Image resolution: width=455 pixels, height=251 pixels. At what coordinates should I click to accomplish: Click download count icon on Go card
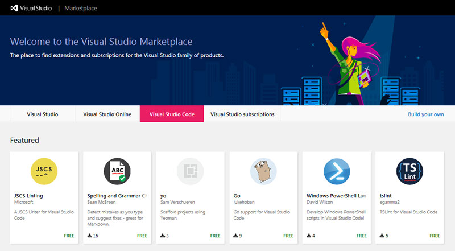pos(236,236)
